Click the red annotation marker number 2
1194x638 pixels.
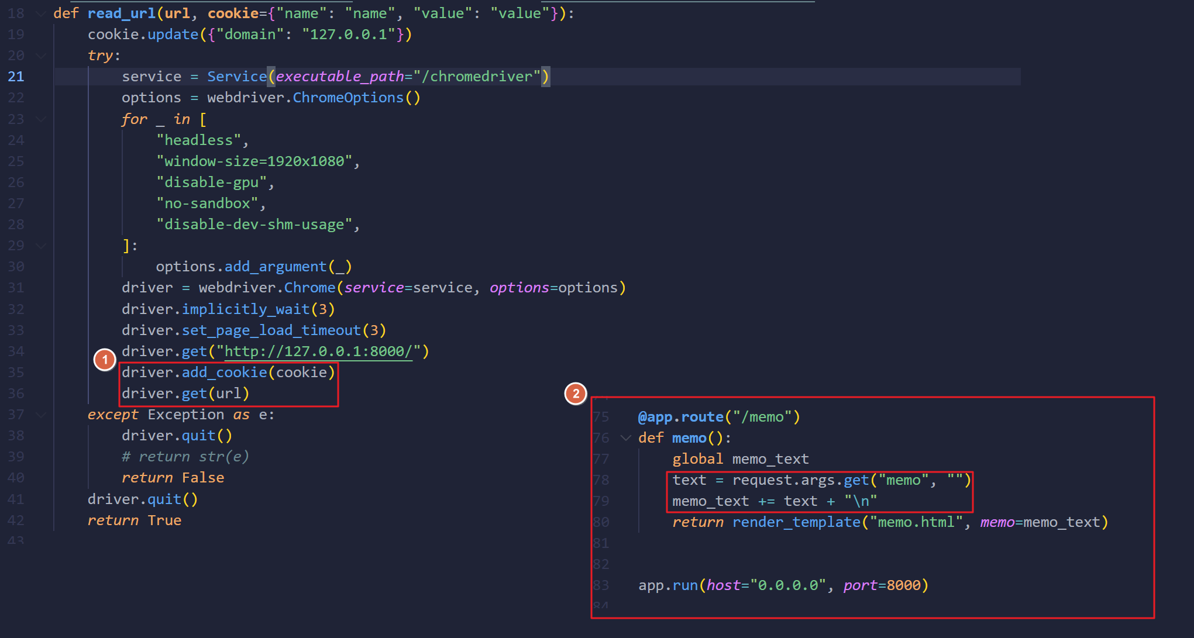pos(576,394)
